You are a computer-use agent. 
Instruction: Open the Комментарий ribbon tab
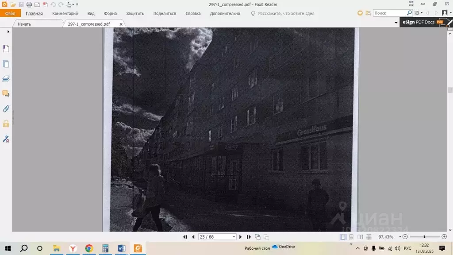(x=65, y=14)
